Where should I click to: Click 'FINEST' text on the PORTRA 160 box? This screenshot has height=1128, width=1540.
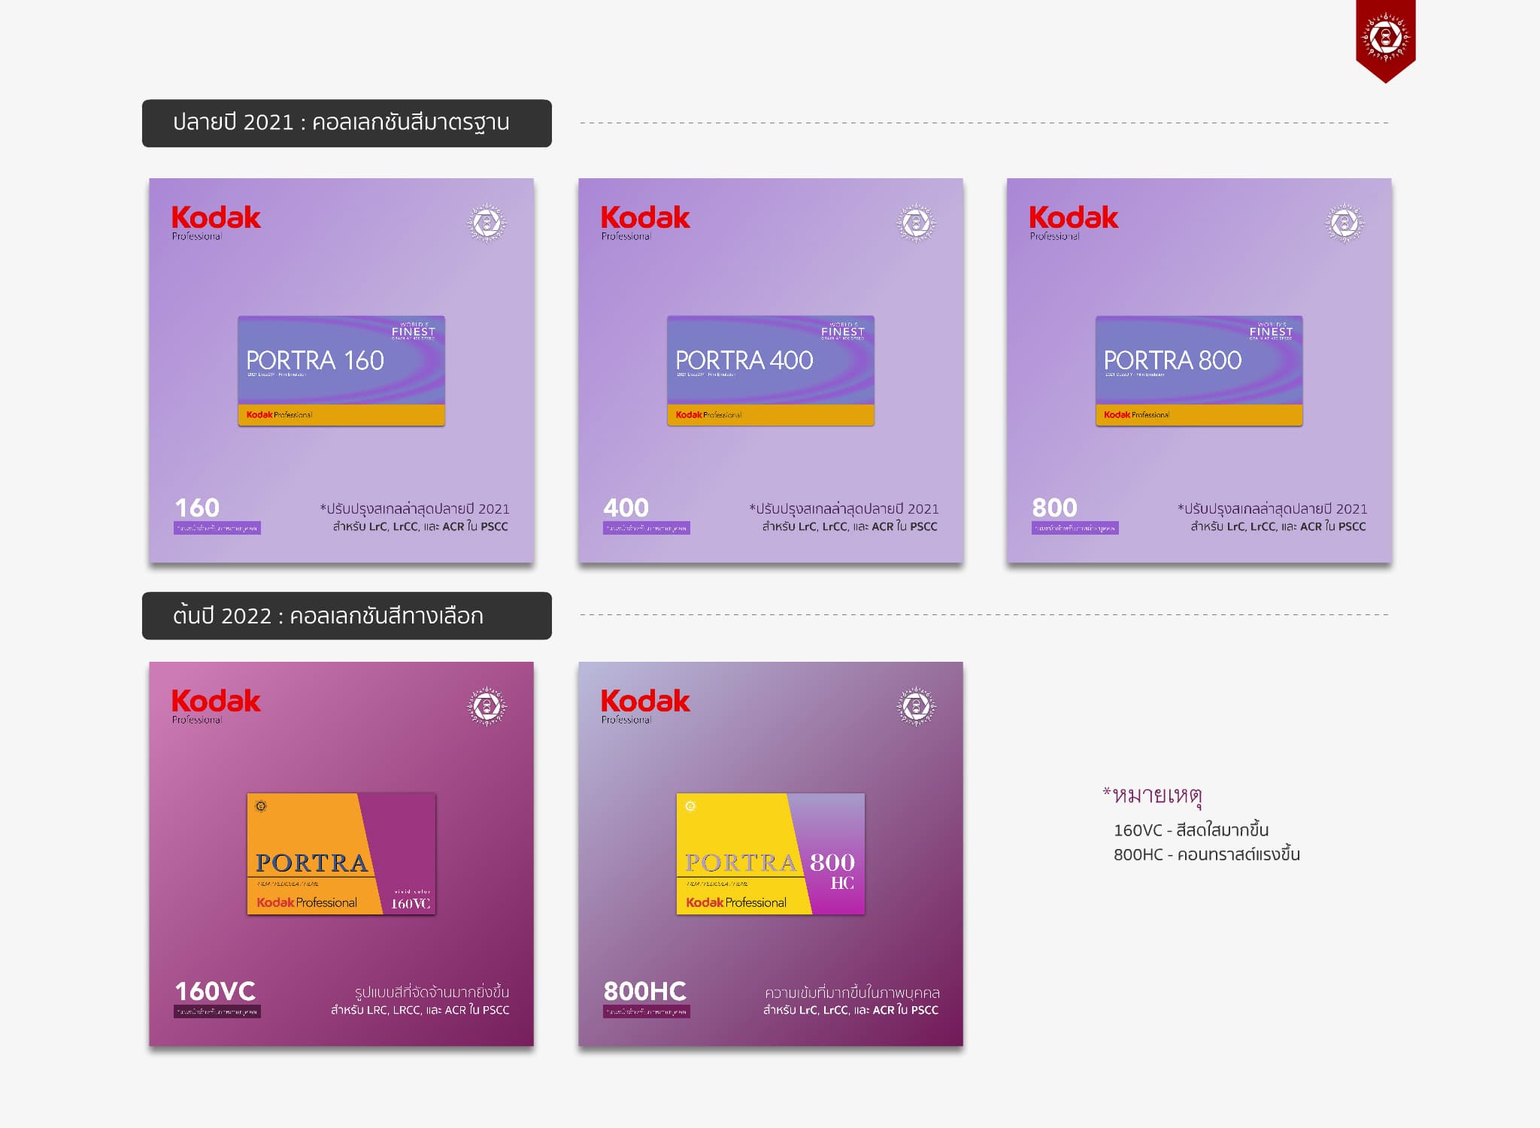click(414, 332)
